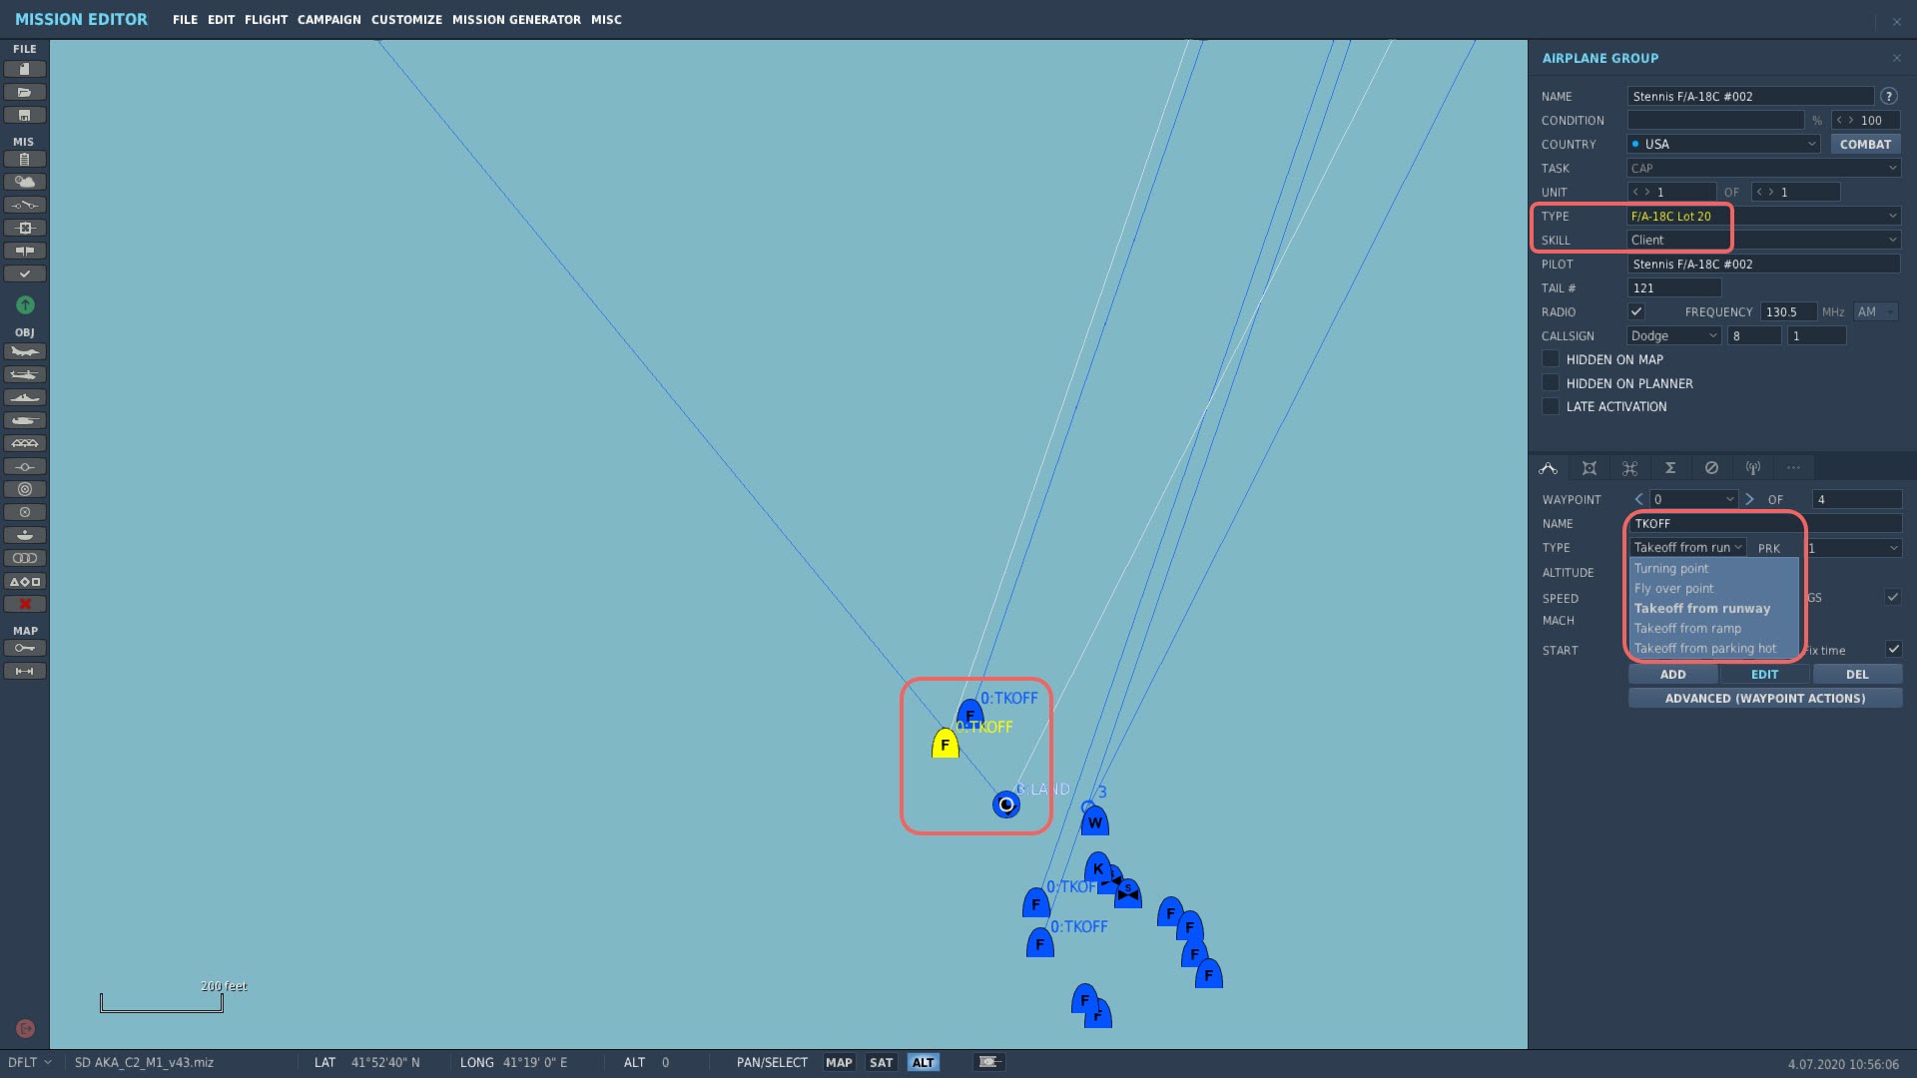Select the airplane group tool in sidebar
The image size is (1917, 1078).
(25, 351)
